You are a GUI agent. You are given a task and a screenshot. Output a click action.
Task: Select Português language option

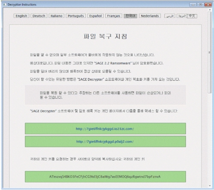76,16
